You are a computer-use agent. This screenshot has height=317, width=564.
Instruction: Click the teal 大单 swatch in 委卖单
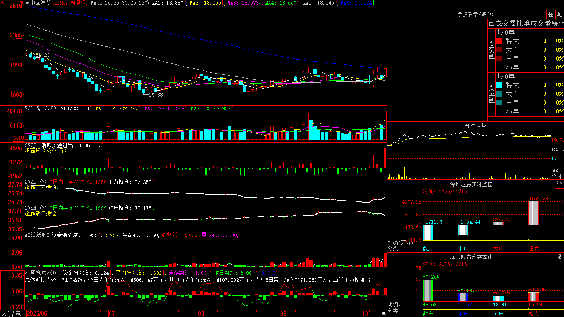(x=499, y=94)
